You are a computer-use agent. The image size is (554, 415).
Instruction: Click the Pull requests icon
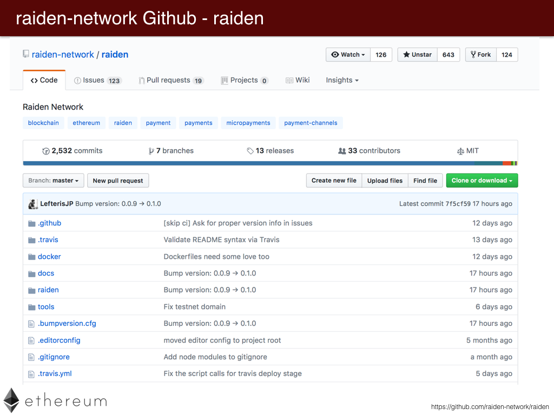coord(142,81)
